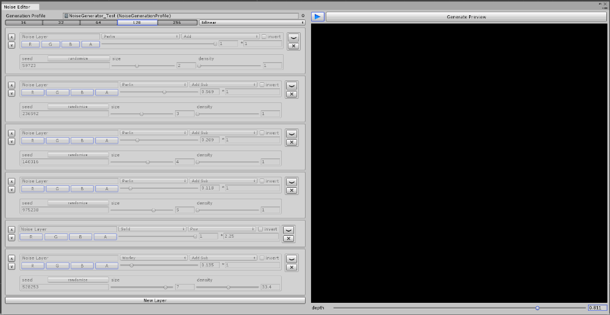Select the 256 resolution tab
The width and height of the screenshot is (610, 315).
(x=178, y=23)
